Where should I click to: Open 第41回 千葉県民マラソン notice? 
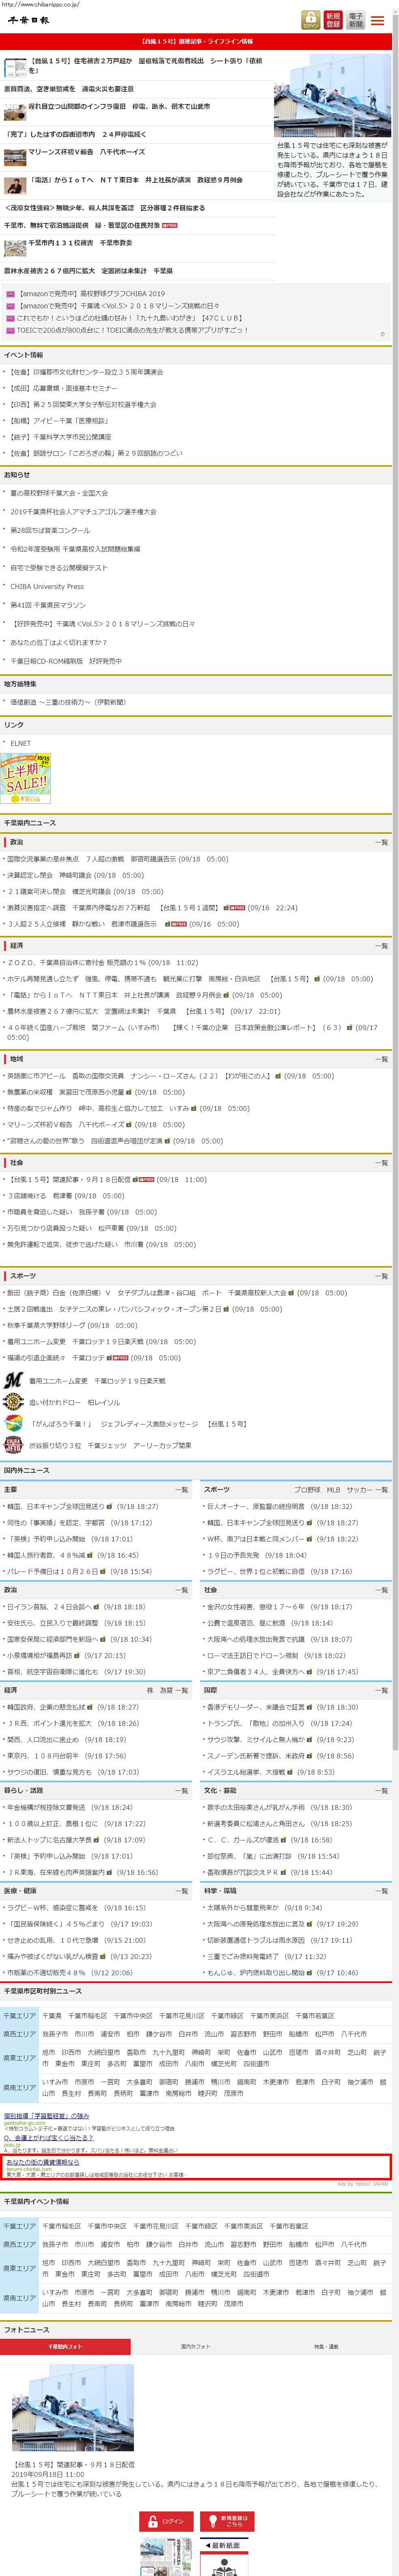click(48, 605)
